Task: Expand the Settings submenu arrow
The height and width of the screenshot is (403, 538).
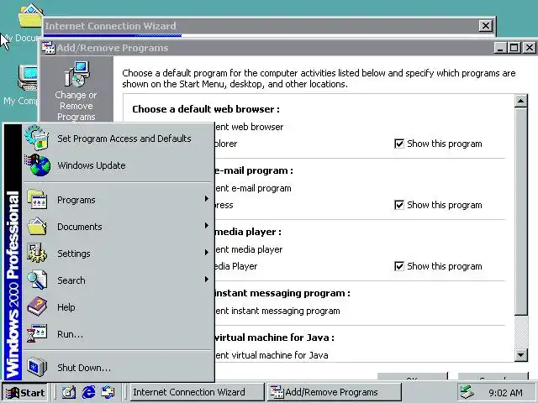Action: [206, 253]
